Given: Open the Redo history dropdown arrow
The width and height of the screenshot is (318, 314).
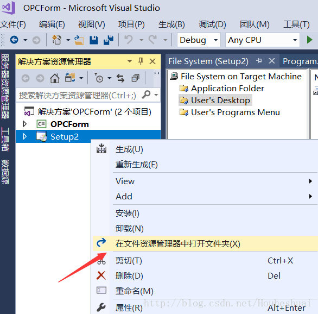Looking at the screenshot, I should pyautogui.click(x=166, y=40).
